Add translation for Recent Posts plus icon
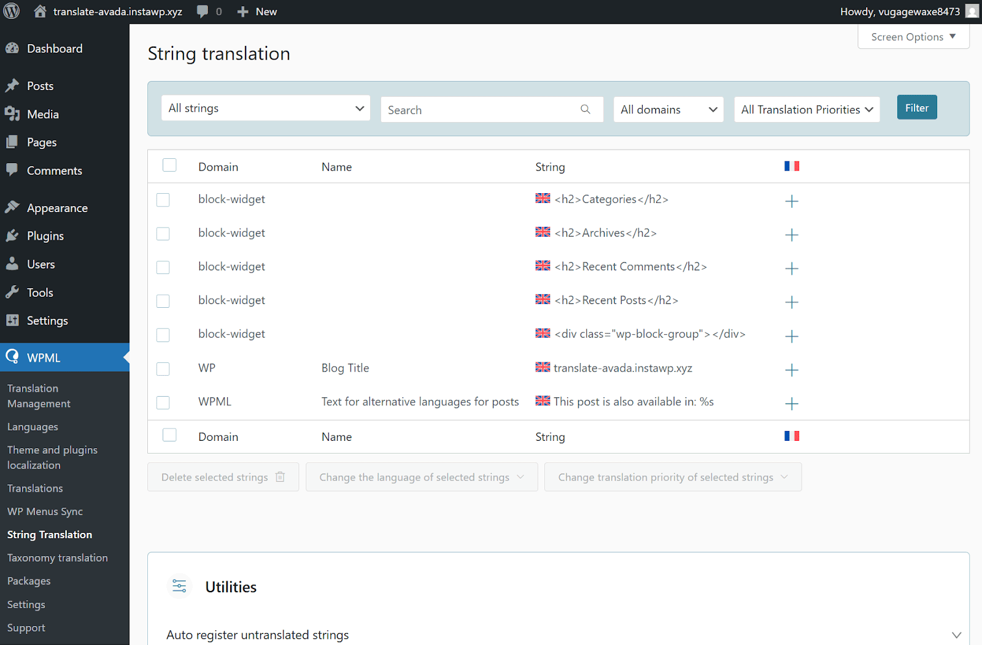 [x=792, y=302]
